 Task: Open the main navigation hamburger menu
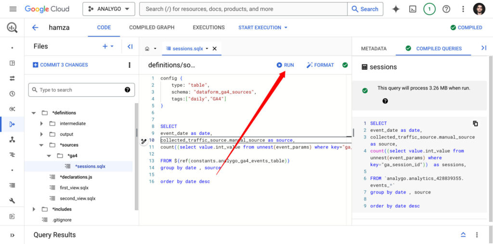point(13,9)
